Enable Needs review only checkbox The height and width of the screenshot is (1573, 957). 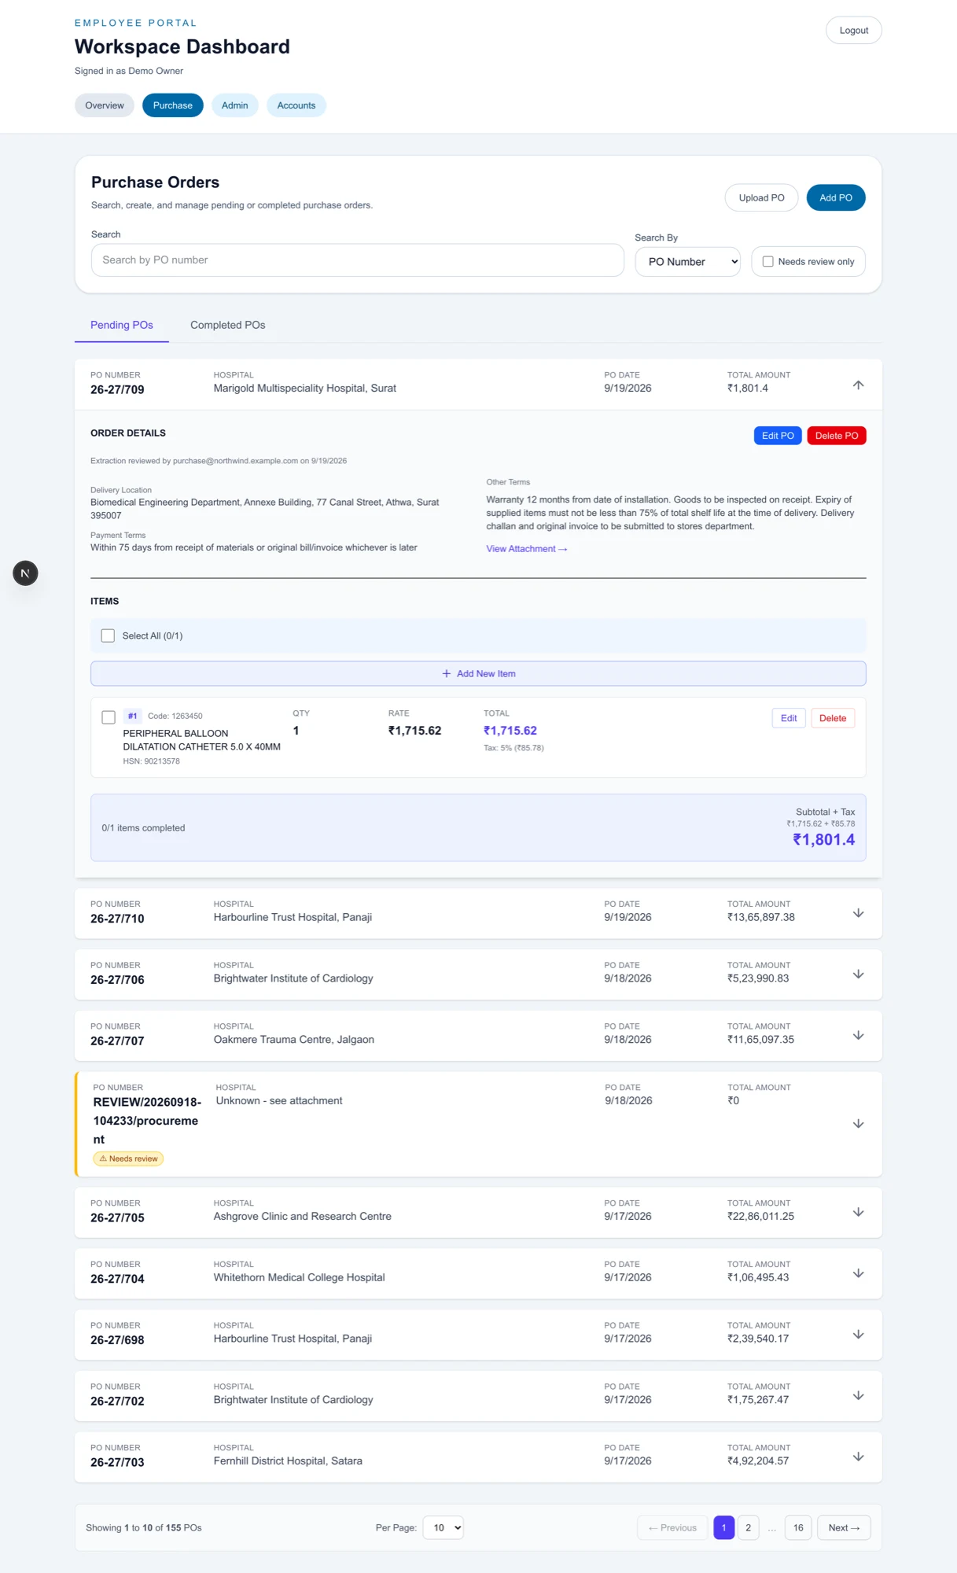(x=768, y=262)
